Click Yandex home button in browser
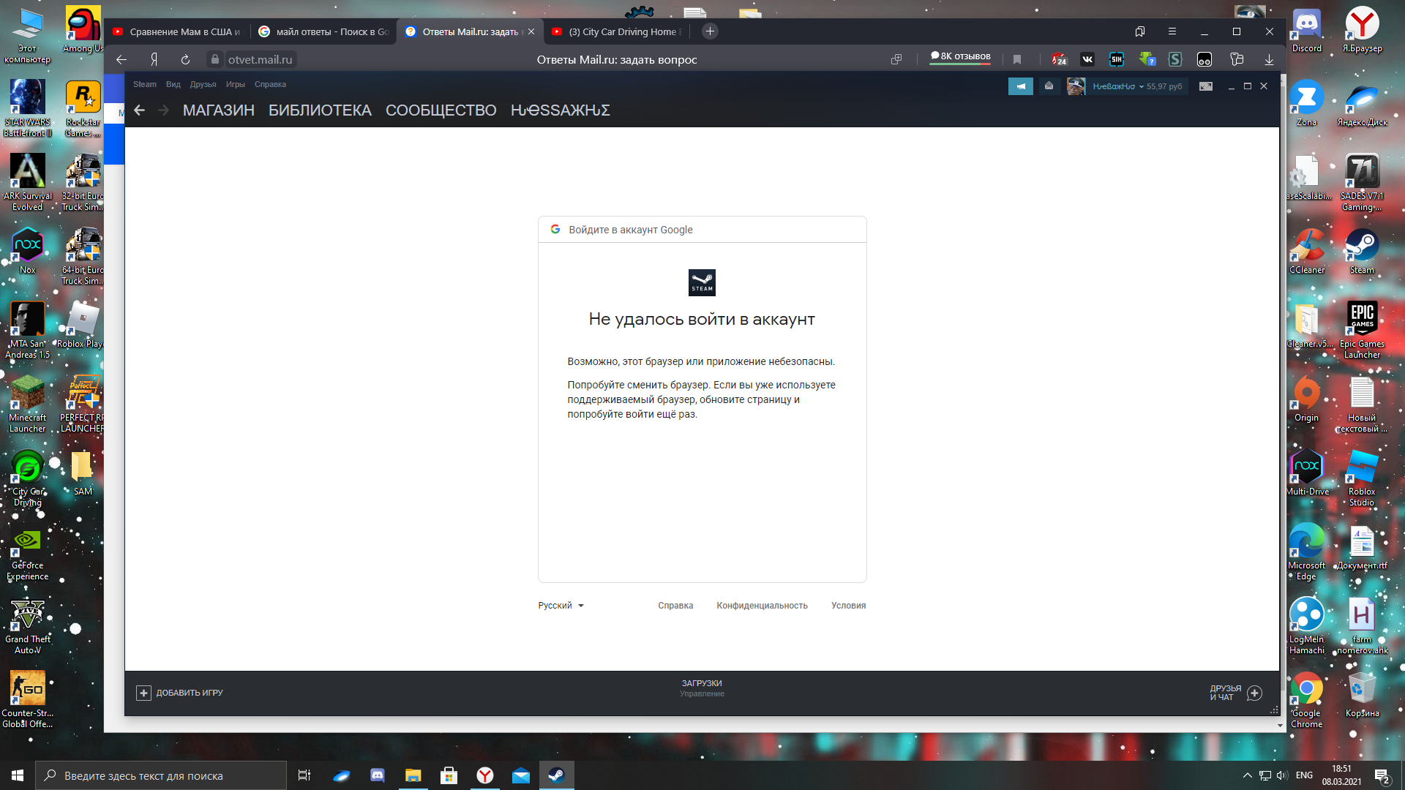Viewport: 1405px width, 790px height. tap(154, 59)
